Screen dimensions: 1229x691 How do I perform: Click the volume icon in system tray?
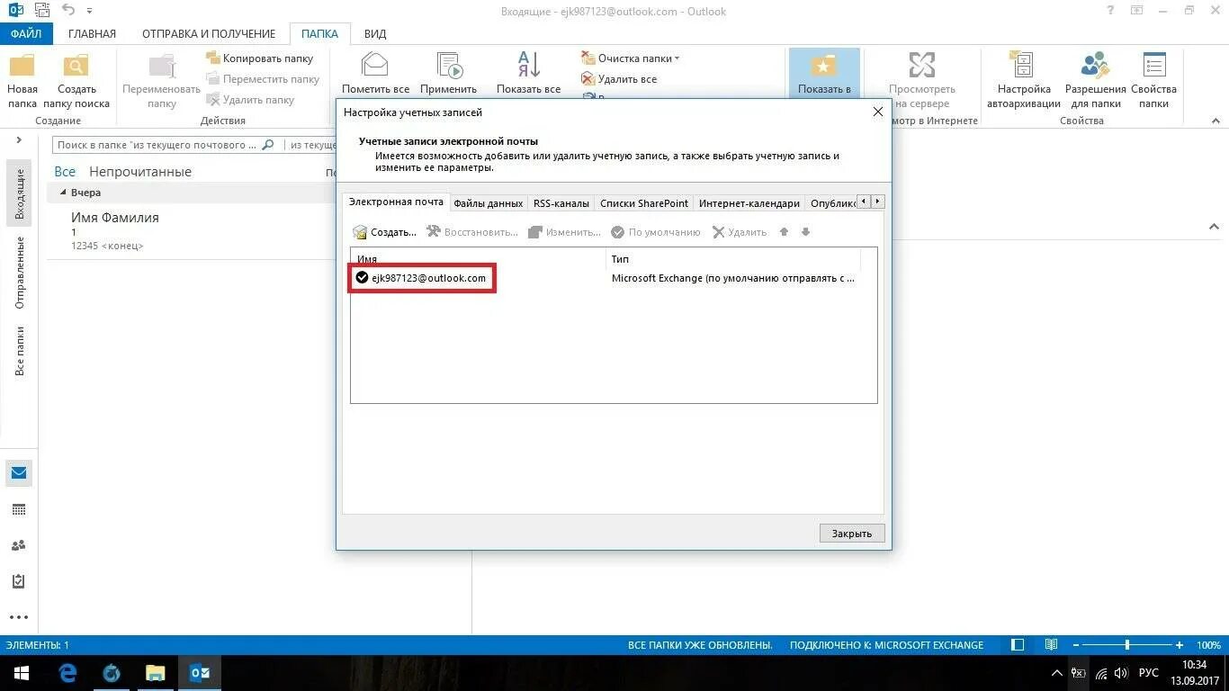(1121, 673)
